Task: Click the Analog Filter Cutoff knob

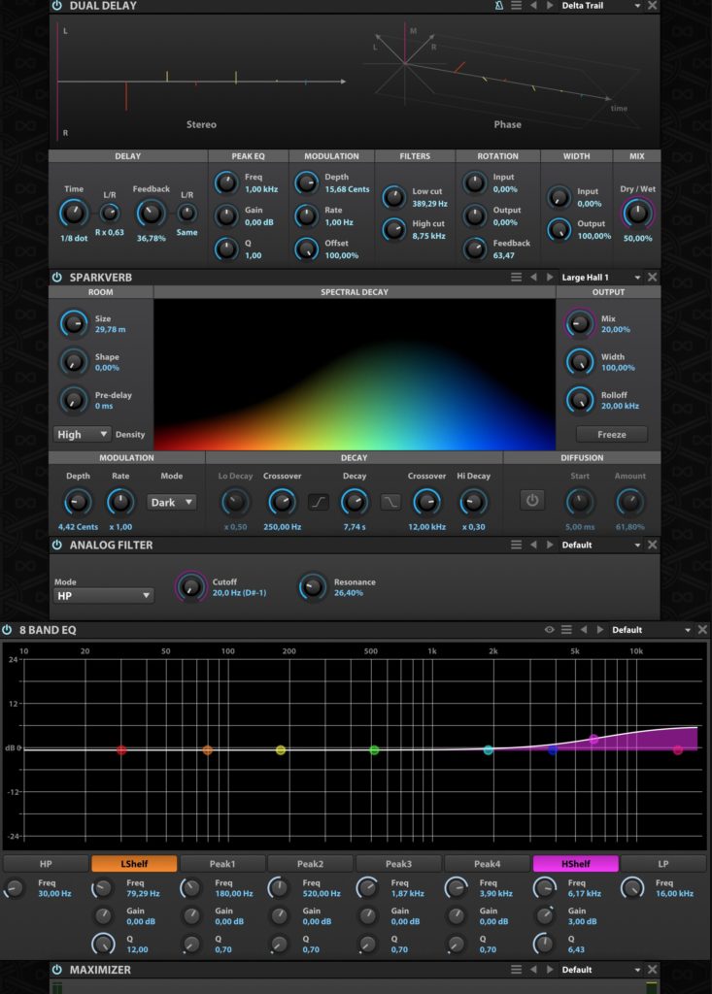Action: click(x=191, y=587)
